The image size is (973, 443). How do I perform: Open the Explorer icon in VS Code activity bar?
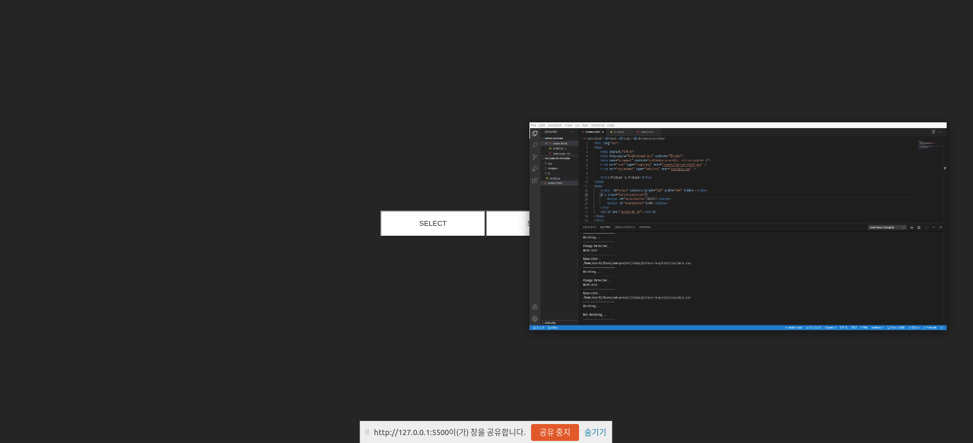535,133
